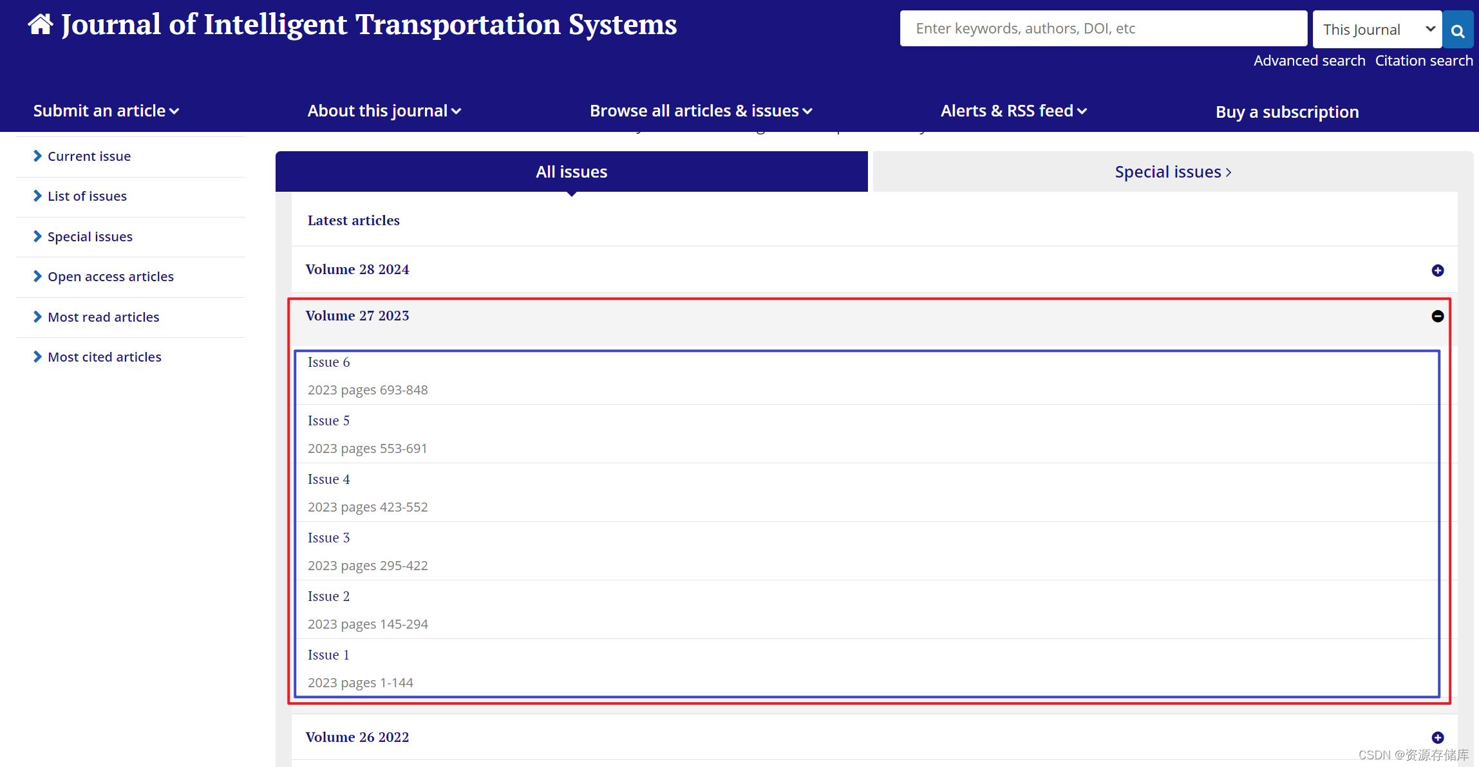Expand Submit an article menu
This screenshot has height=767, width=1479.
[106, 111]
